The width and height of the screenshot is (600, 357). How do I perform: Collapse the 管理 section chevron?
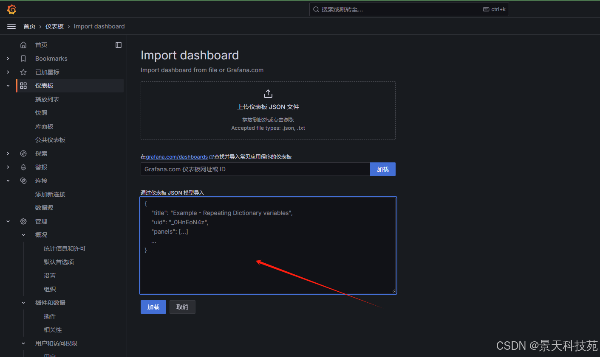[x=8, y=221]
